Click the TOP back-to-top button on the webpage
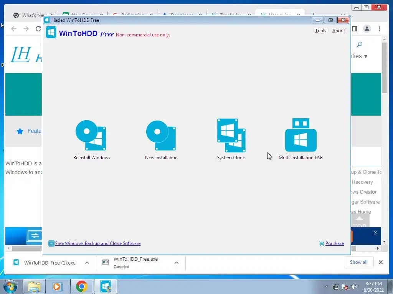Image resolution: width=393 pixels, height=294 pixels. click(x=360, y=221)
